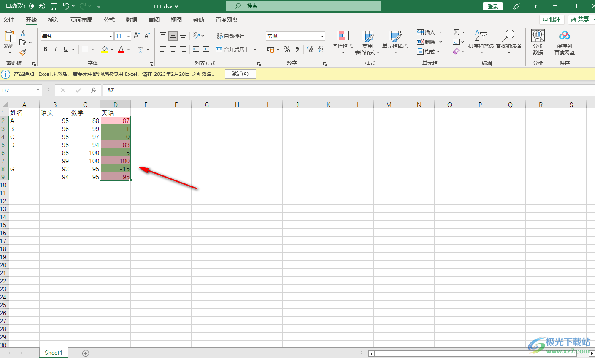The image size is (595, 358).
Task: Switch to the Data (数据) tab
Action: [132, 20]
